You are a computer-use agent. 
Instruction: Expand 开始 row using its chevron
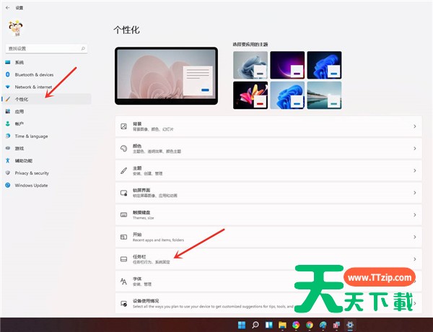[x=415, y=237]
